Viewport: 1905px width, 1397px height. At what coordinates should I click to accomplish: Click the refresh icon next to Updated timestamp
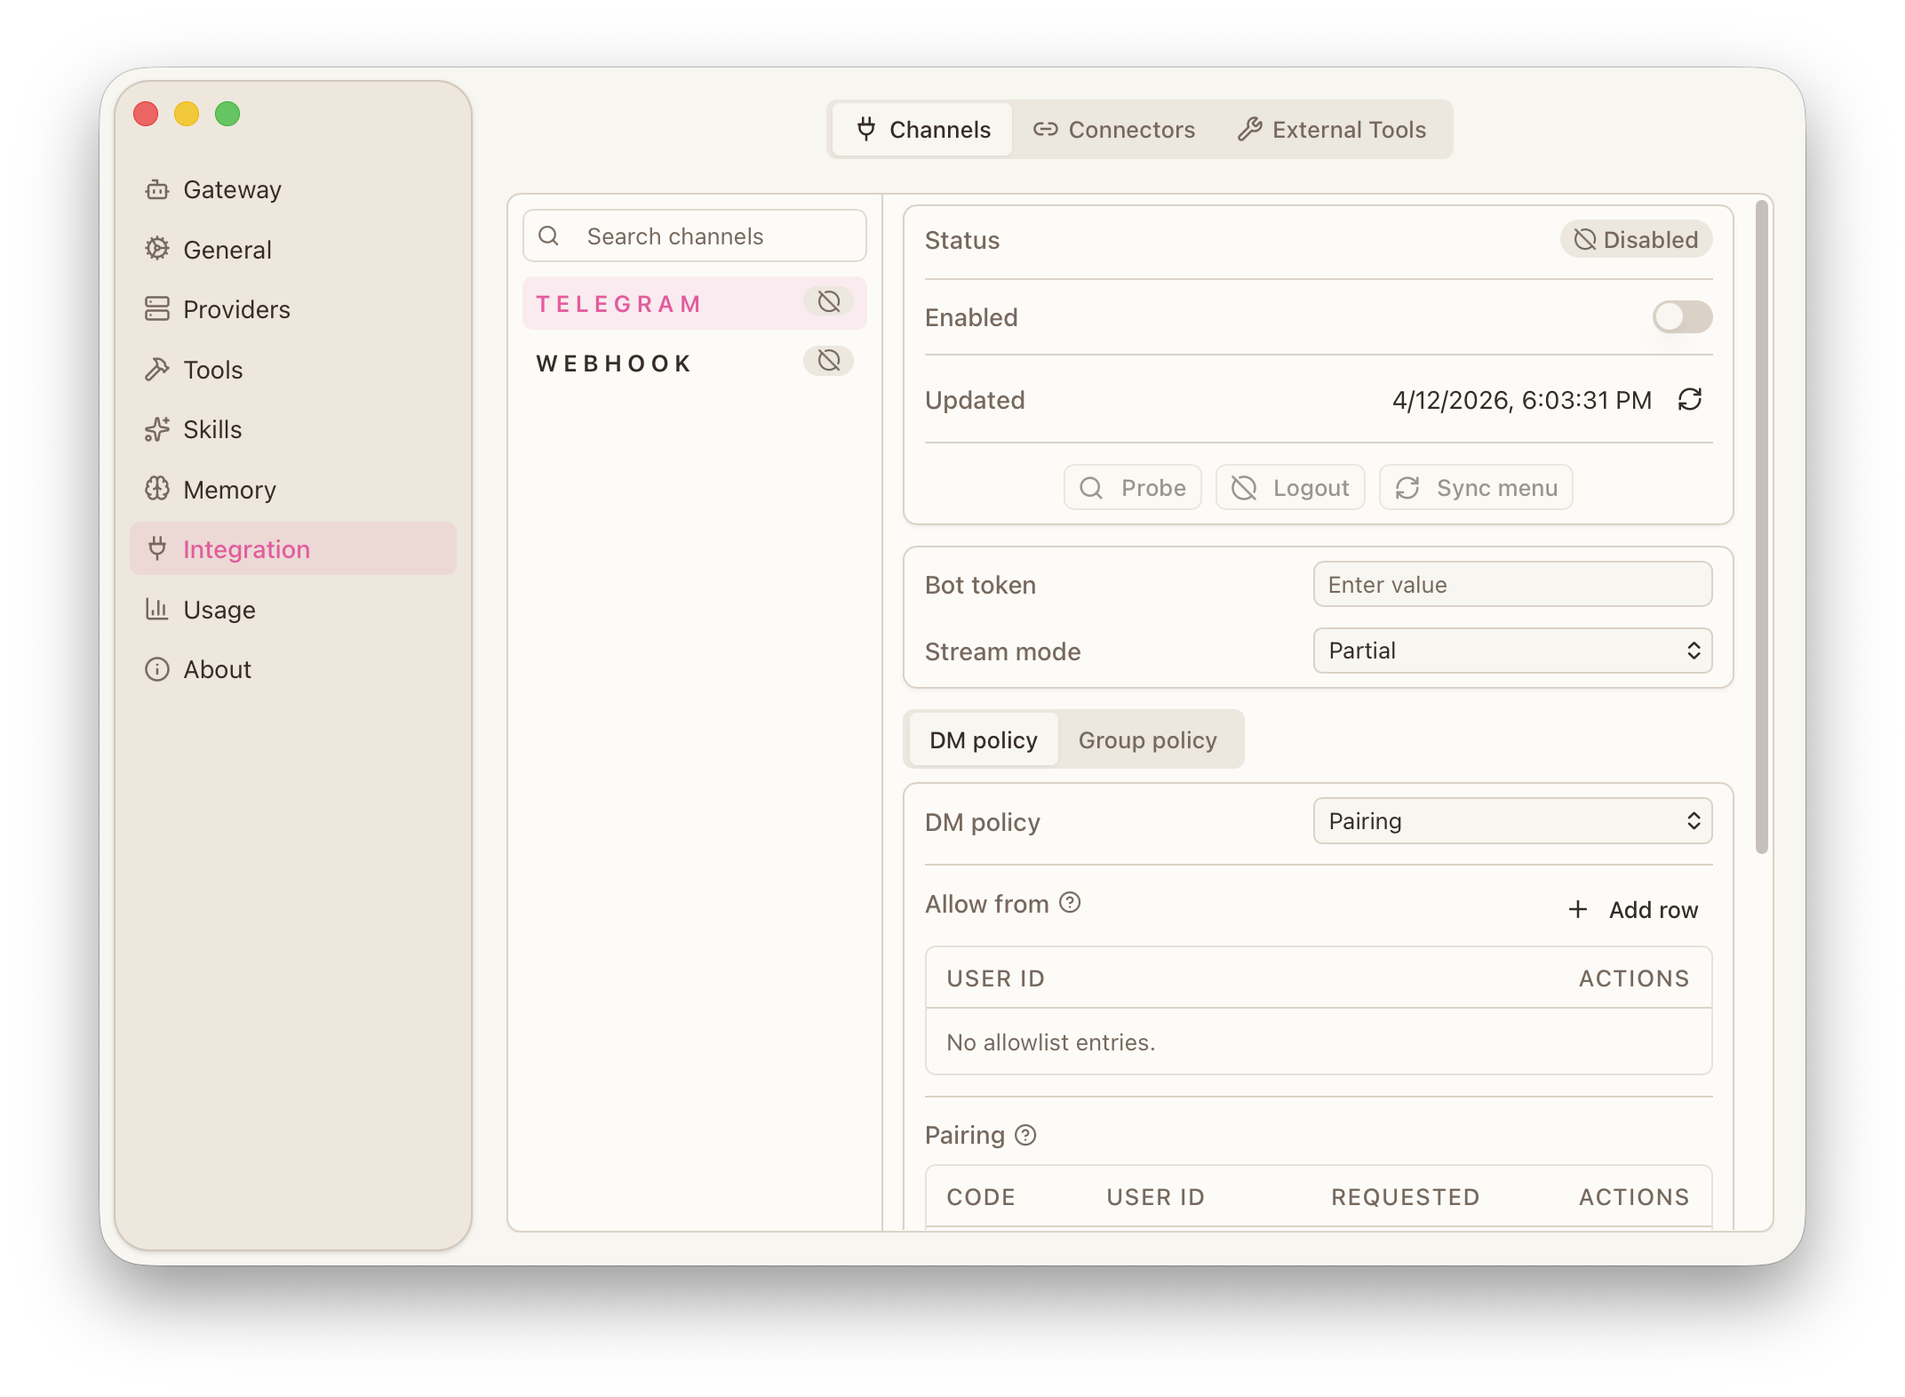(x=1691, y=400)
